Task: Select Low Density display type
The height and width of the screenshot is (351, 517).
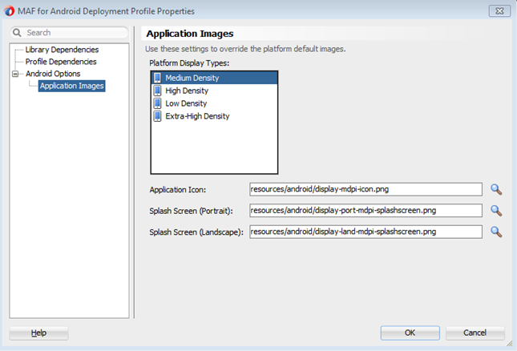Action: tap(214, 103)
